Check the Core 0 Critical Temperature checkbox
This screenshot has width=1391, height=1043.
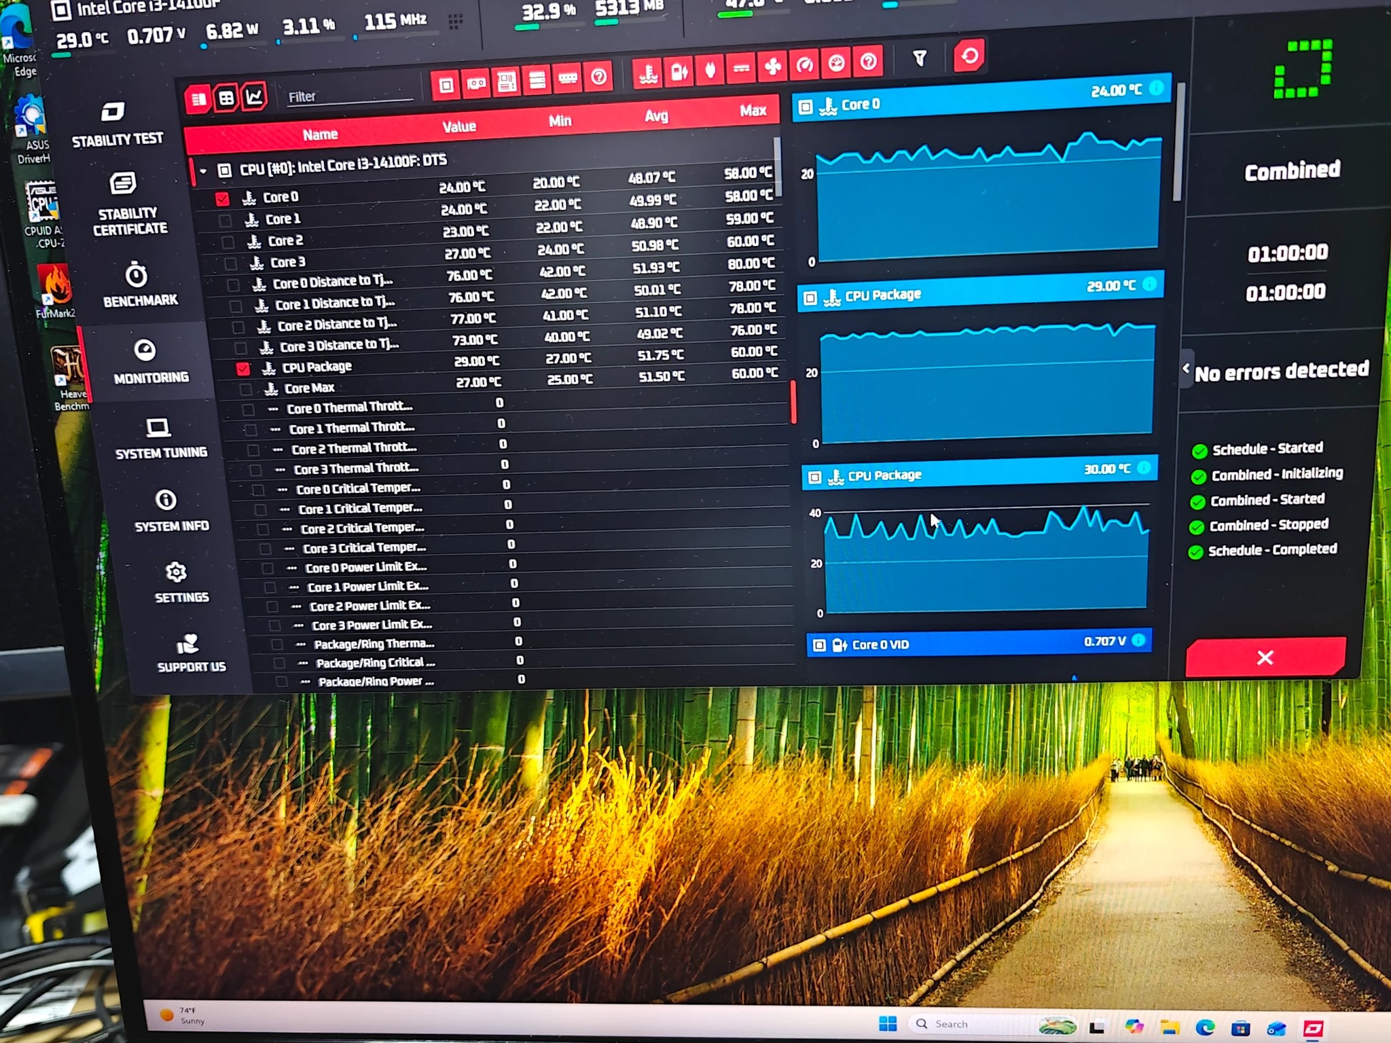pyautogui.click(x=258, y=490)
